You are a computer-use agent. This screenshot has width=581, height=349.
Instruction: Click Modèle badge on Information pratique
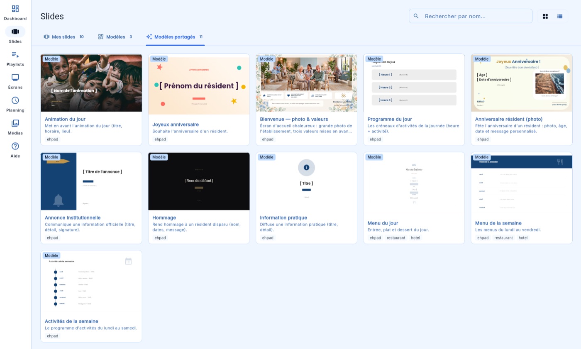266,157
